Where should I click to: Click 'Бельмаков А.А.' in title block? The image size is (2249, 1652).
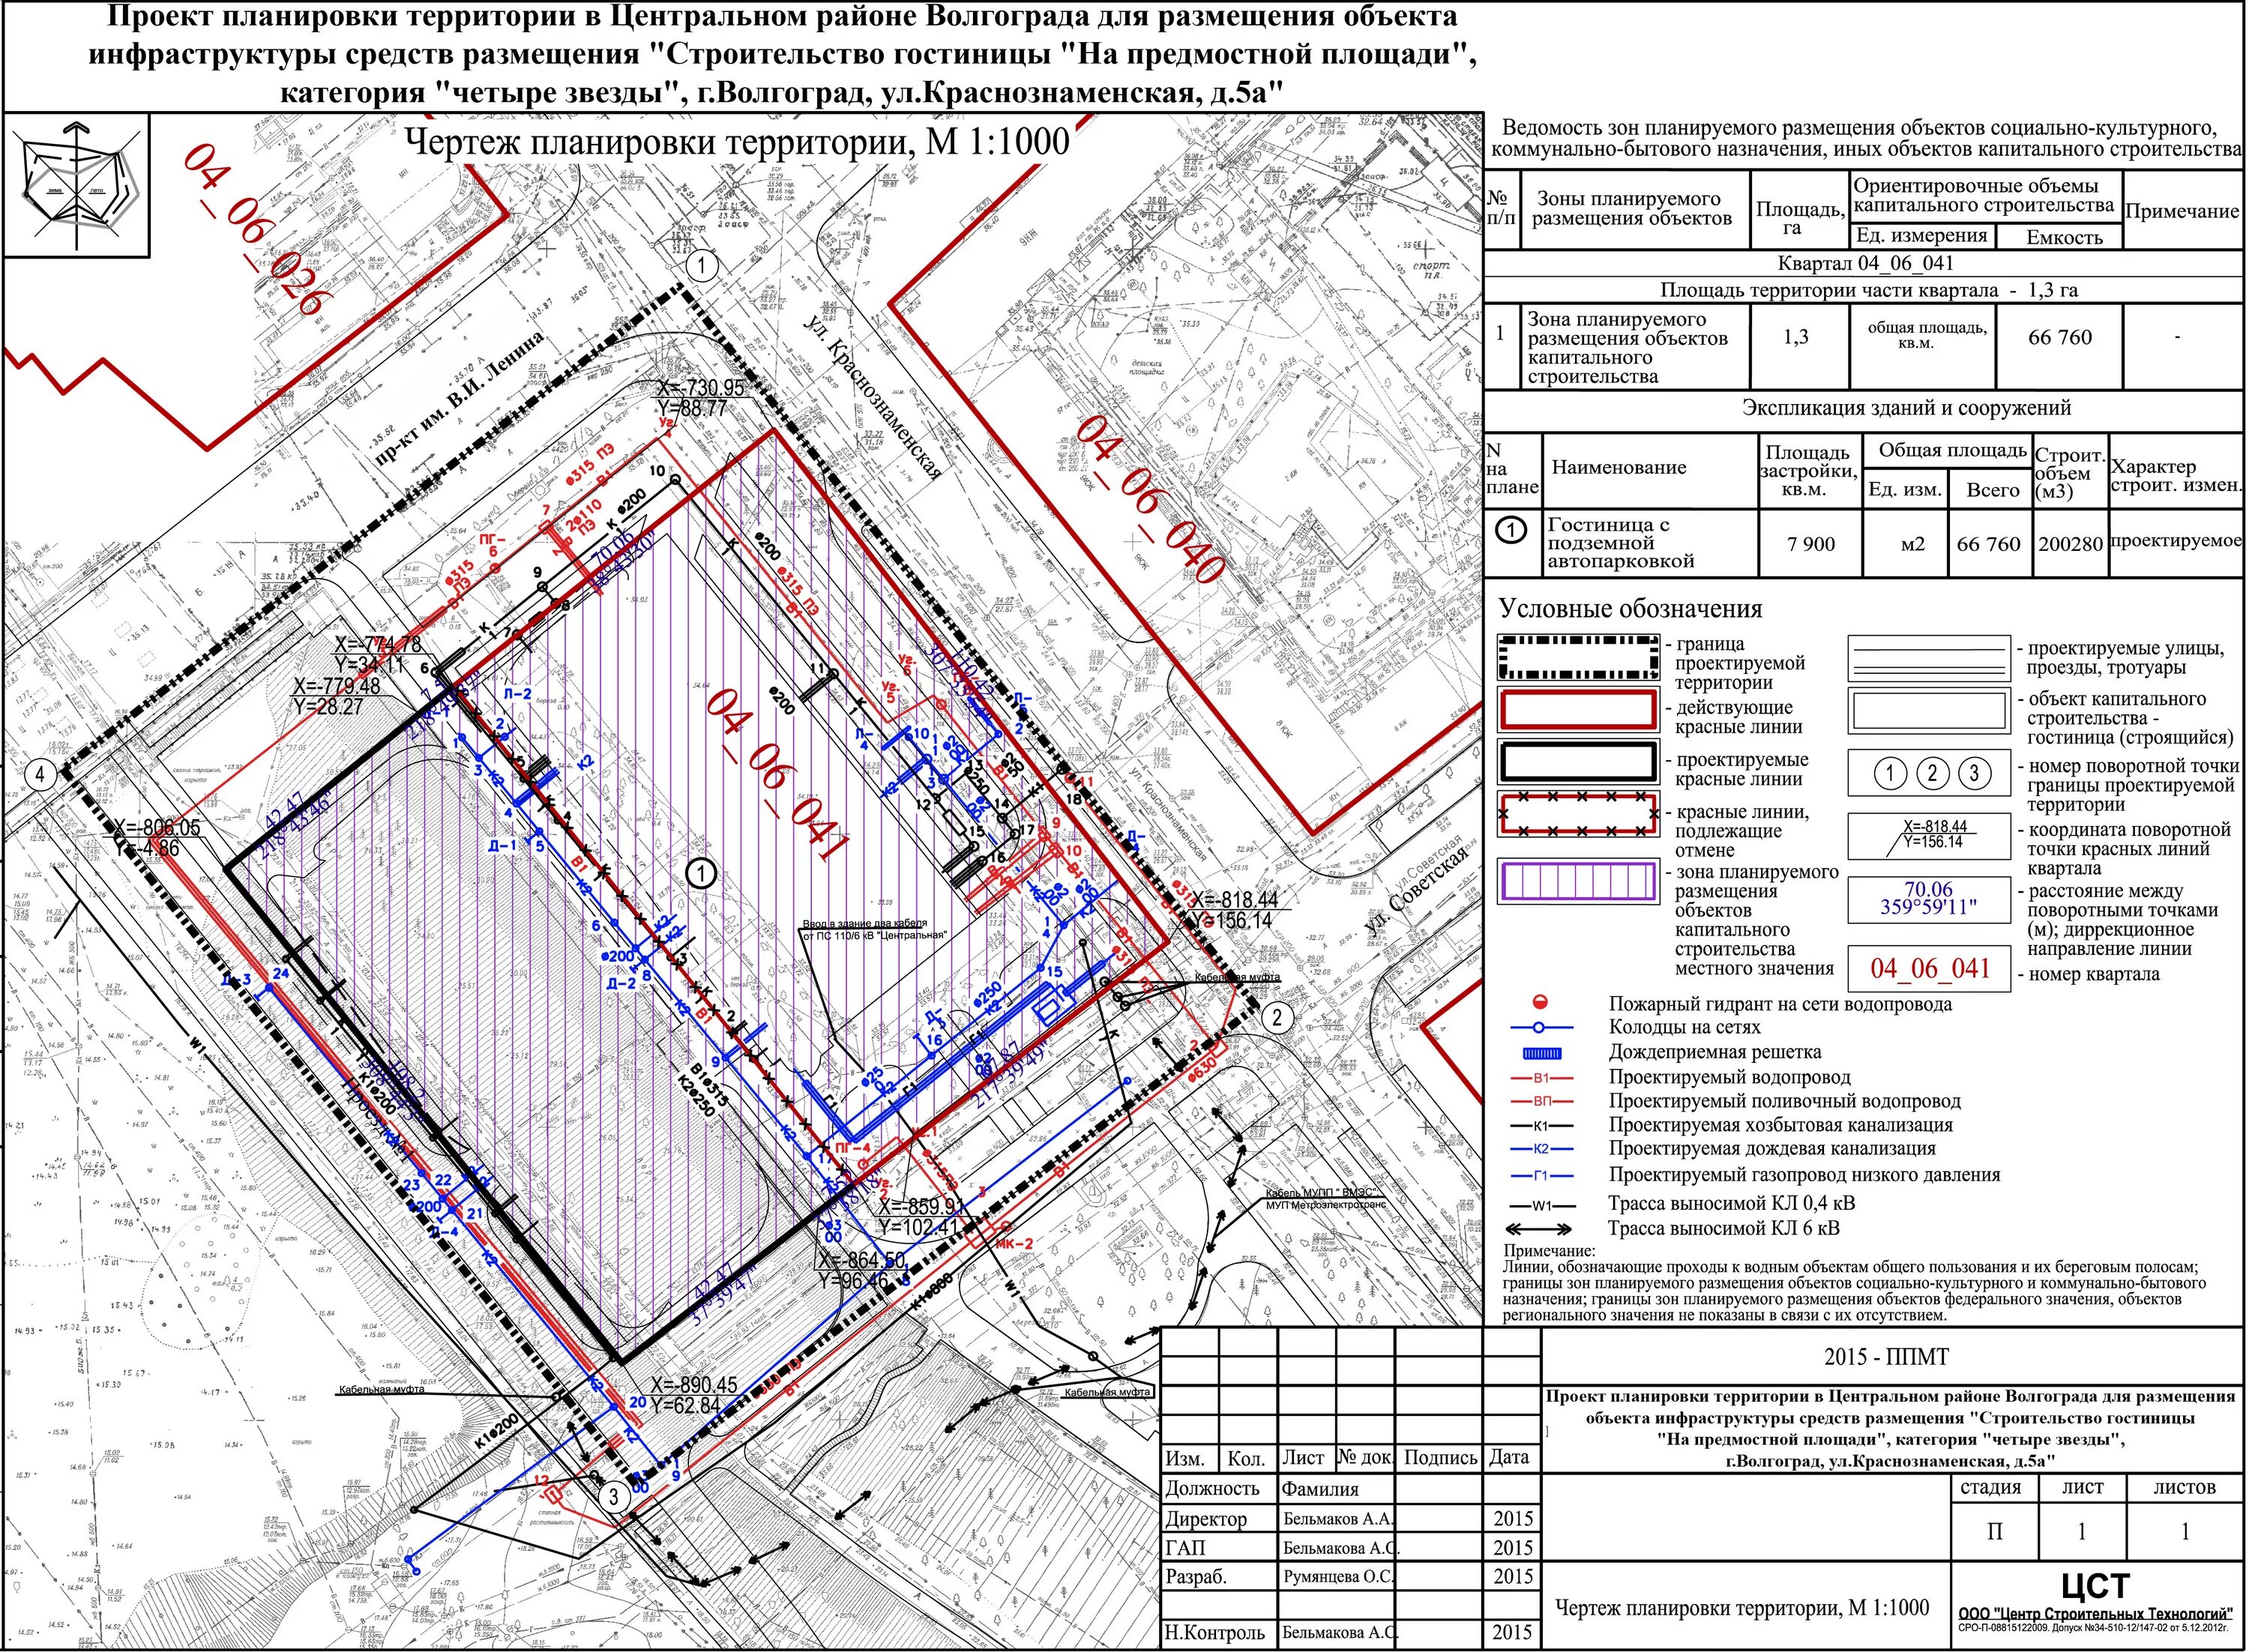pos(1337,1518)
